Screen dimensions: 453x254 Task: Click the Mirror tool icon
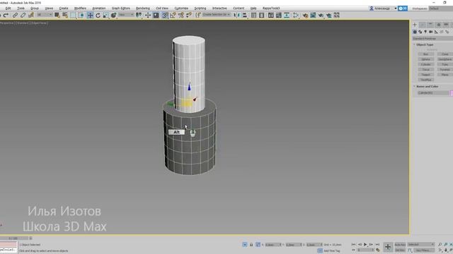tap(236, 15)
